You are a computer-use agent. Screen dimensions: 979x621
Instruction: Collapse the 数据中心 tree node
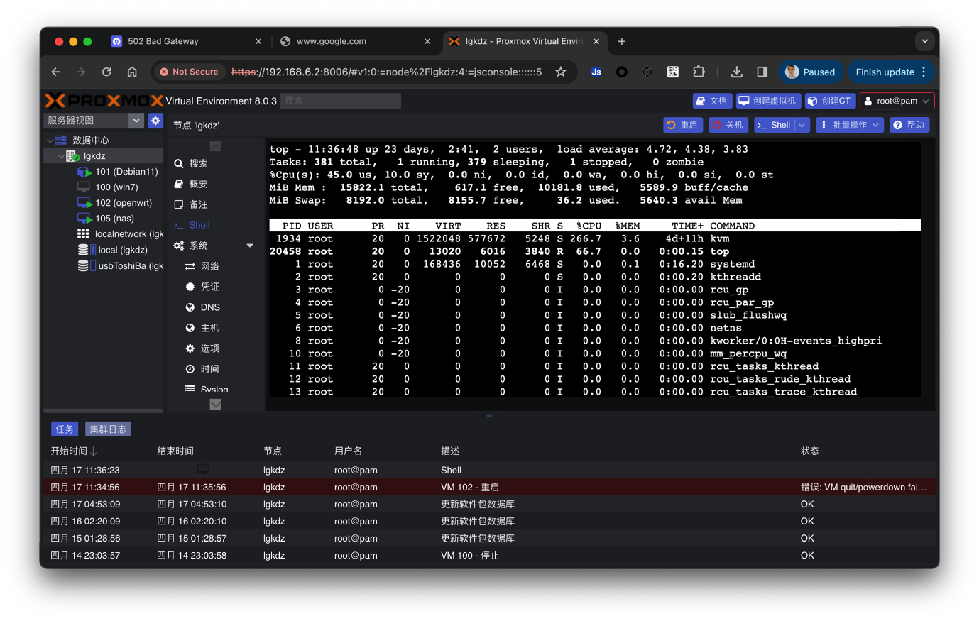pyautogui.click(x=50, y=141)
